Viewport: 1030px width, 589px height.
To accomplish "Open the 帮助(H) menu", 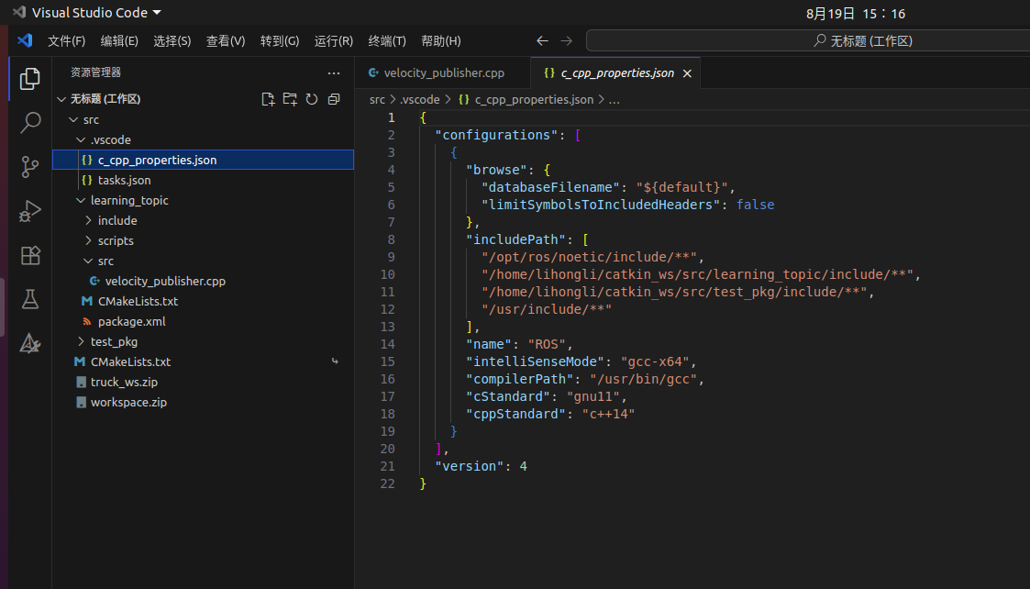I will pyautogui.click(x=441, y=40).
